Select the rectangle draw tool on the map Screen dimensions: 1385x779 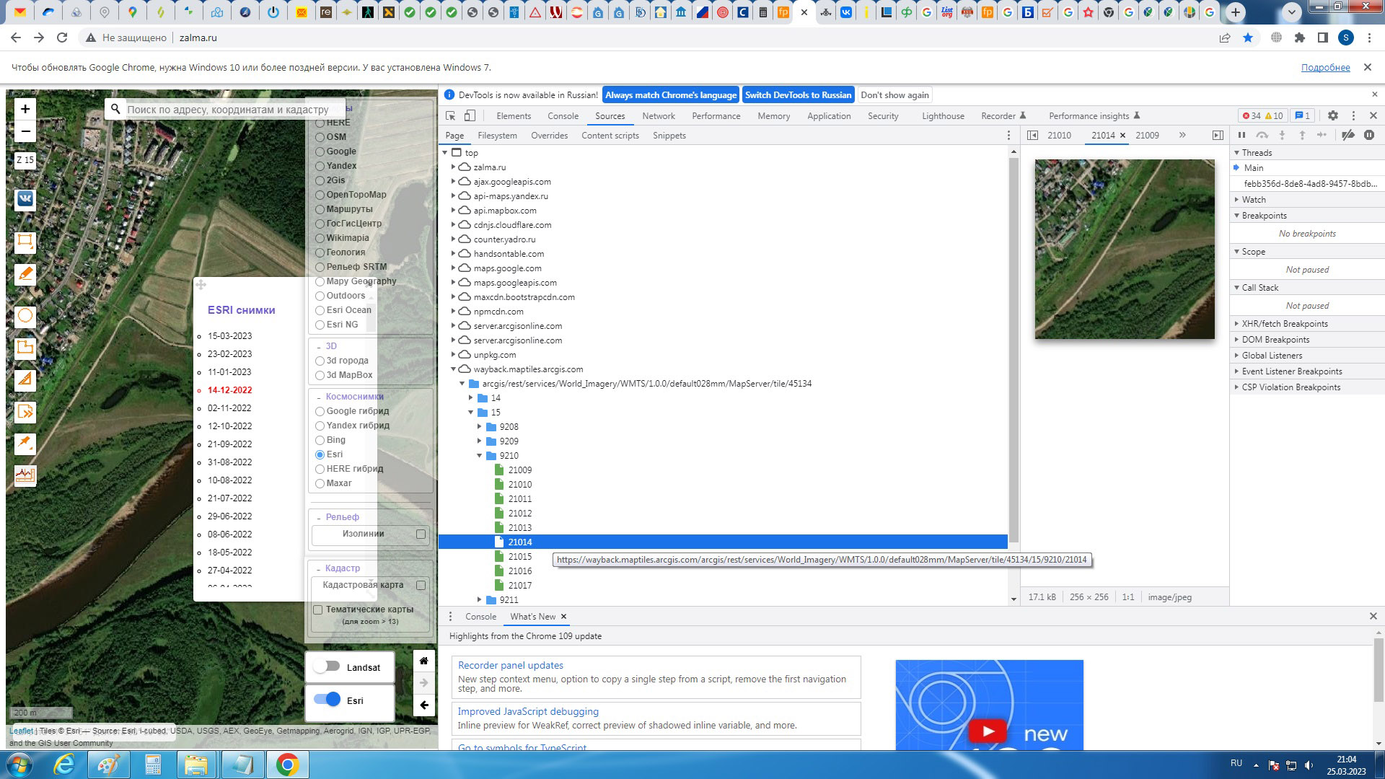[25, 242]
